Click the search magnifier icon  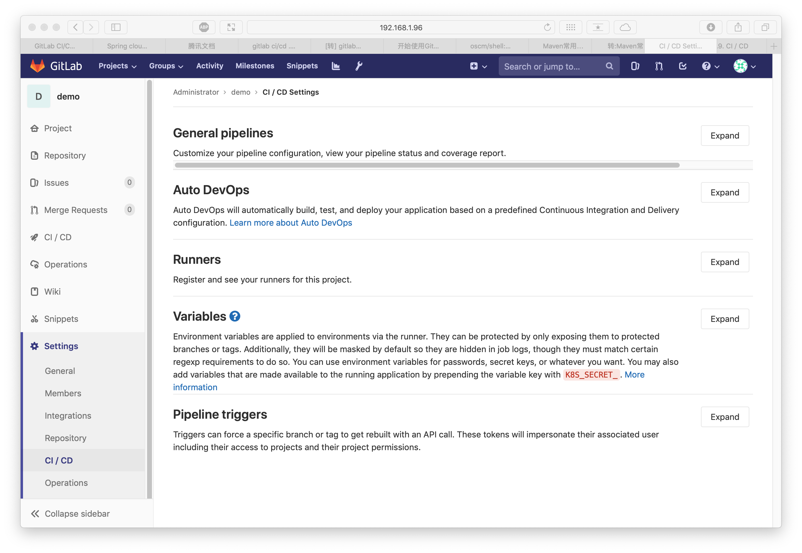(609, 66)
